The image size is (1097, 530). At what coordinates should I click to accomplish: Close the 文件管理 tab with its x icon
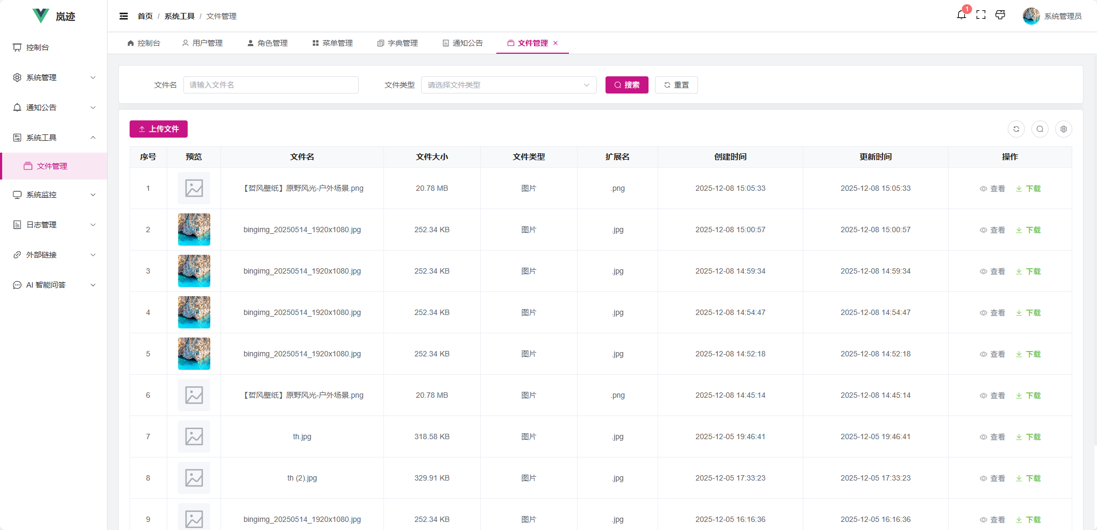tap(557, 43)
